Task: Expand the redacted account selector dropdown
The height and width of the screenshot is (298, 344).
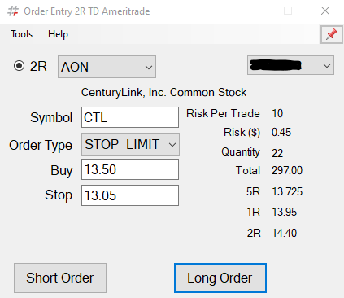Action: coord(290,65)
